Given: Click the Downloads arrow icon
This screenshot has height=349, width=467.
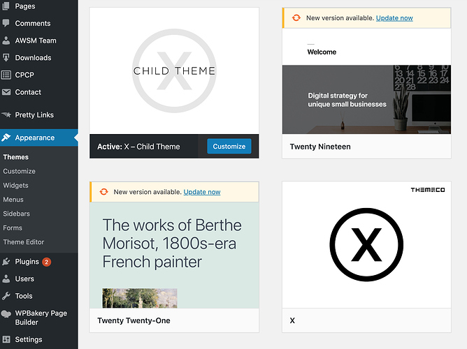Looking at the screenshot, I should point(6,58).
